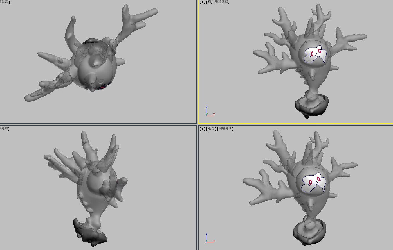This screenshot has height=250, width=393.
Task: Open the 透视 view label menu
Action: pyautogui.click(x=211, y=128)
